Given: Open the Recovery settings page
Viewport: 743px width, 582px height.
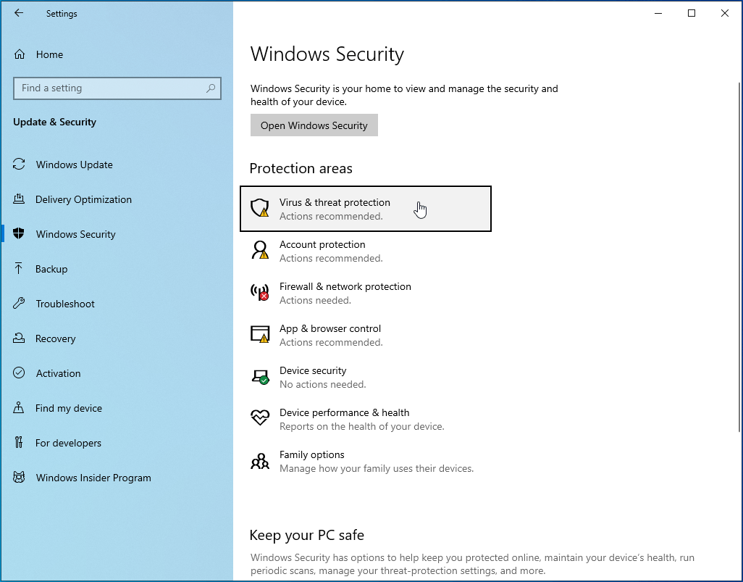Looking at the screenshot, I should click(55, 338).
